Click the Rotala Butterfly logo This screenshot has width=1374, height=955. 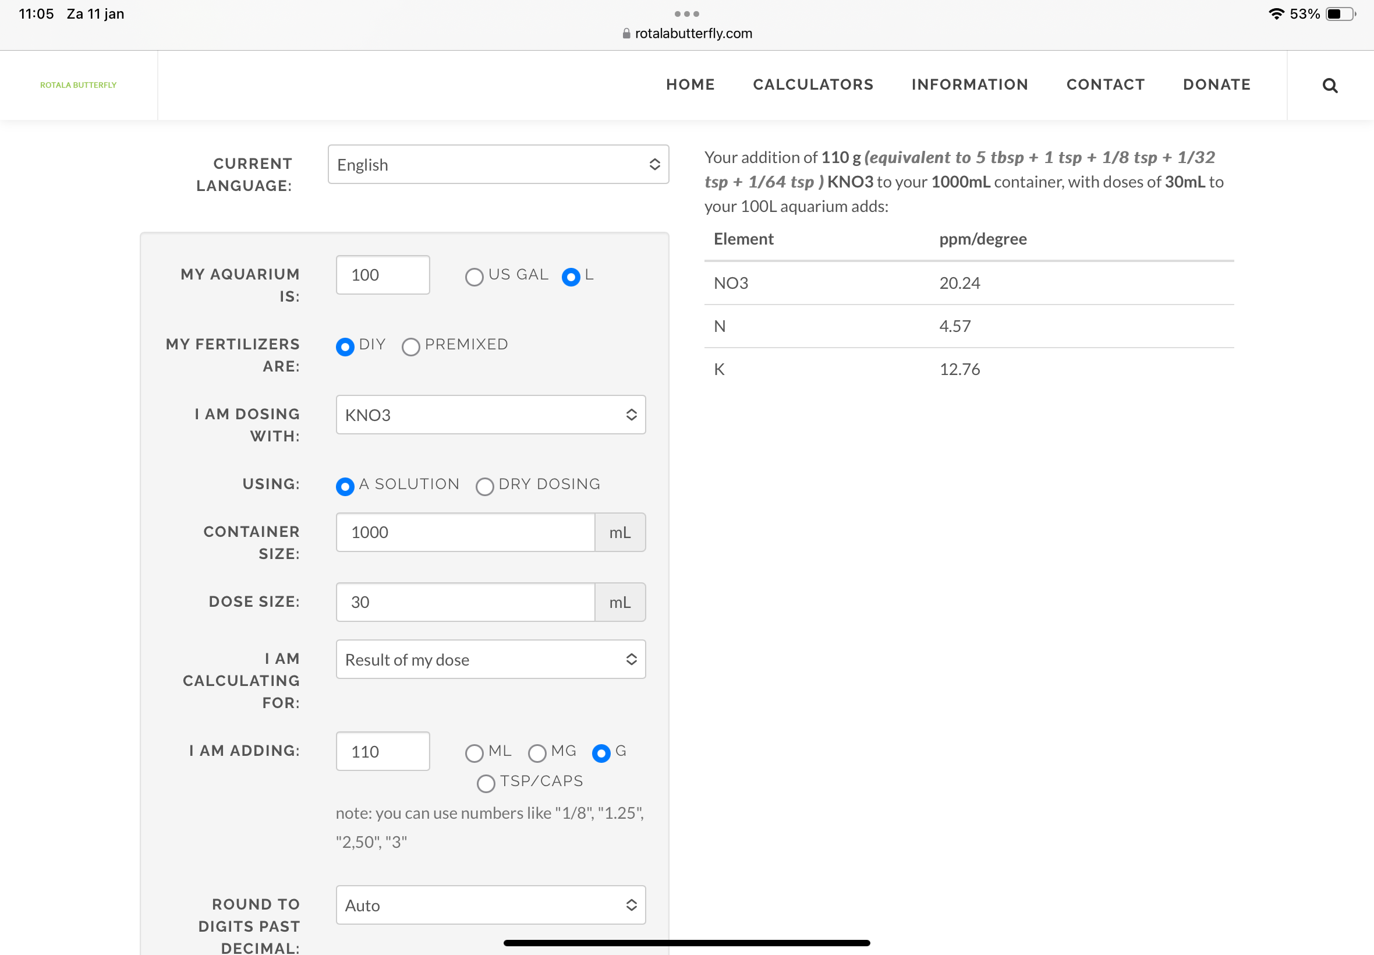pyautogui.click(x=79, y=85)
